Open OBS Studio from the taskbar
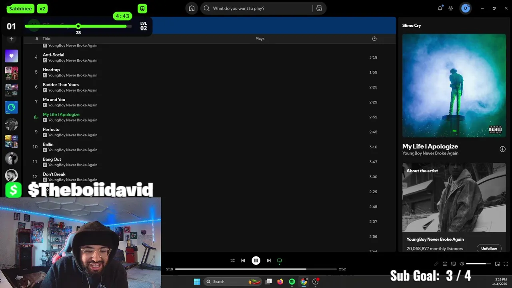 tap(316, 282)
